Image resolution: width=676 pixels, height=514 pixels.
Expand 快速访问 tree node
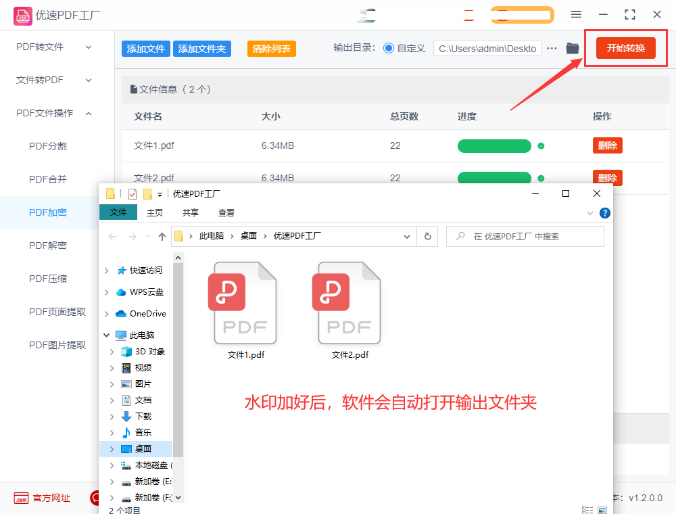107,271
